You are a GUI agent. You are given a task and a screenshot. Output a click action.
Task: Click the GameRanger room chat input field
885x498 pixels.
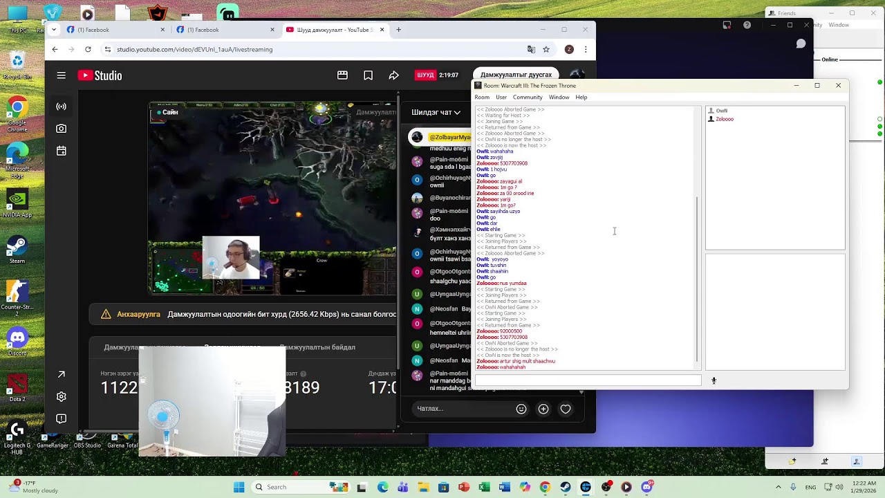pyautogui.click(x=588, y=380)
